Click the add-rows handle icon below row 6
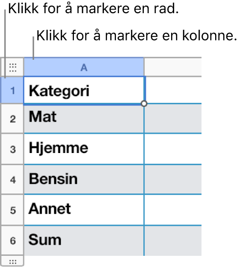 tap(13, 261)
